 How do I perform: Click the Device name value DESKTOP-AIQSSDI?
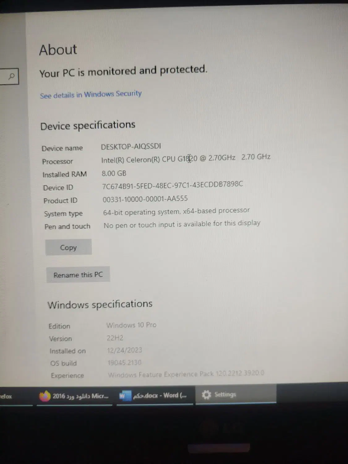(x=131, y=146)
